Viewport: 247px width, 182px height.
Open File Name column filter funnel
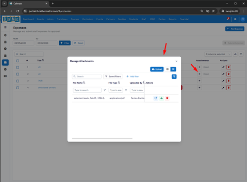(105, 90)
